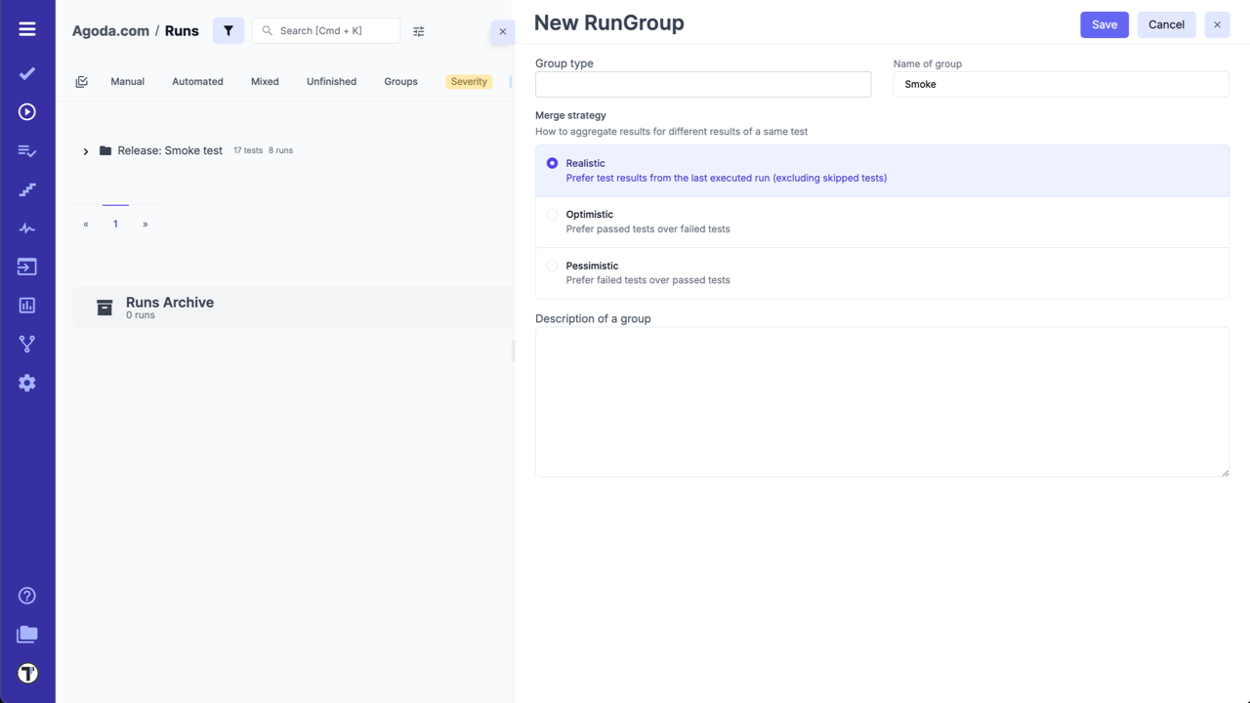Screen dimensions: 1250x703
Task: Open the Plans checklist icon in sidebar
Action: pyautogui.click(x=27, y=150)
